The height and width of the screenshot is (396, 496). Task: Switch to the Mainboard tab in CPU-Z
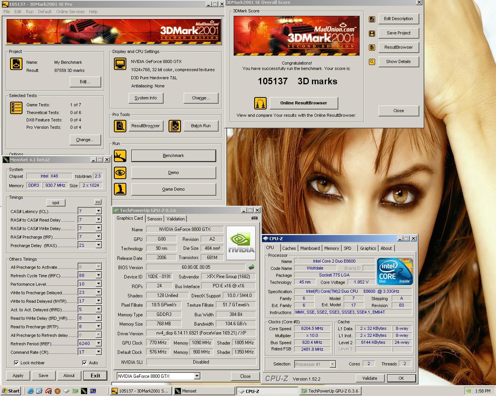[310, 248]
